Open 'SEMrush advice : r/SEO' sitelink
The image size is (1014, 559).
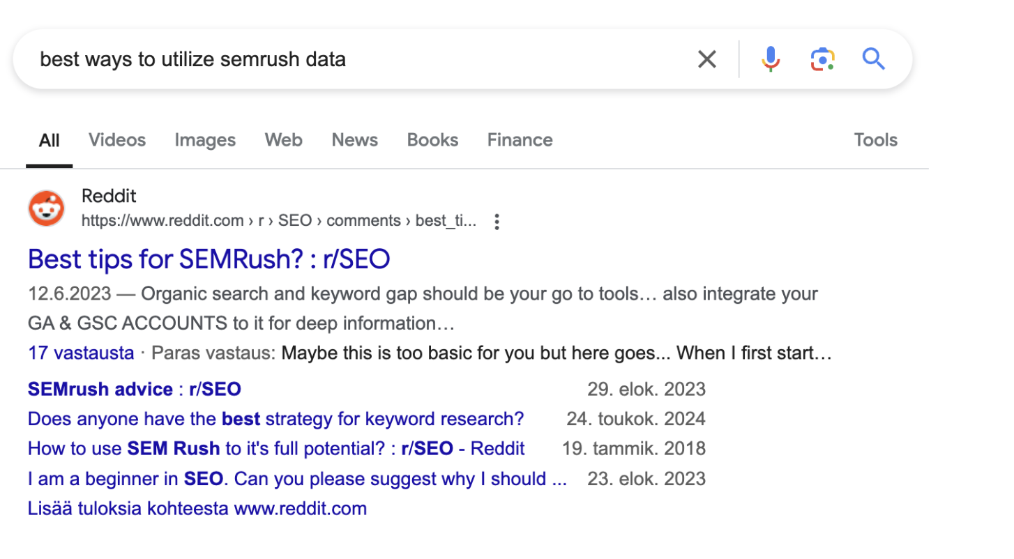click(x=134, y=389)
